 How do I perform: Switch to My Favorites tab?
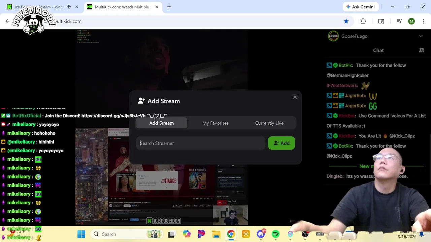[x=215, y=123]
